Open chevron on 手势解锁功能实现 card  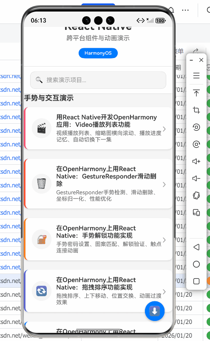pos(164,240)
